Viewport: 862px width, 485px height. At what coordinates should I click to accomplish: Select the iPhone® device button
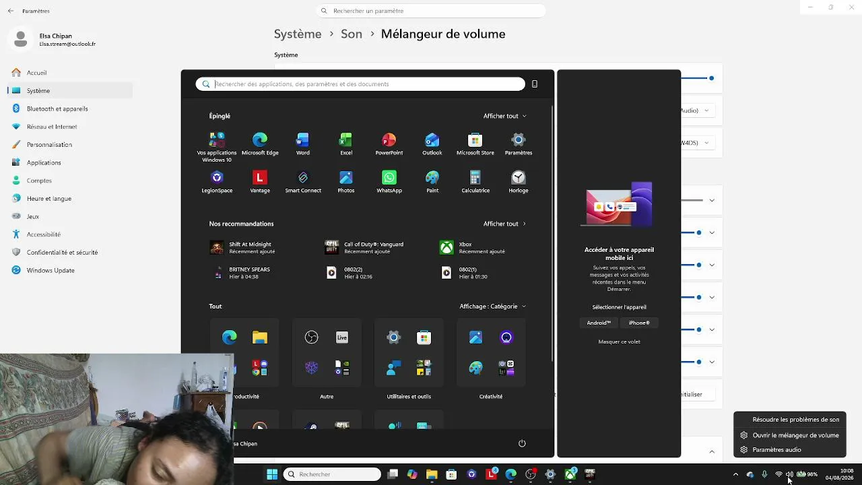coord(639,323)
